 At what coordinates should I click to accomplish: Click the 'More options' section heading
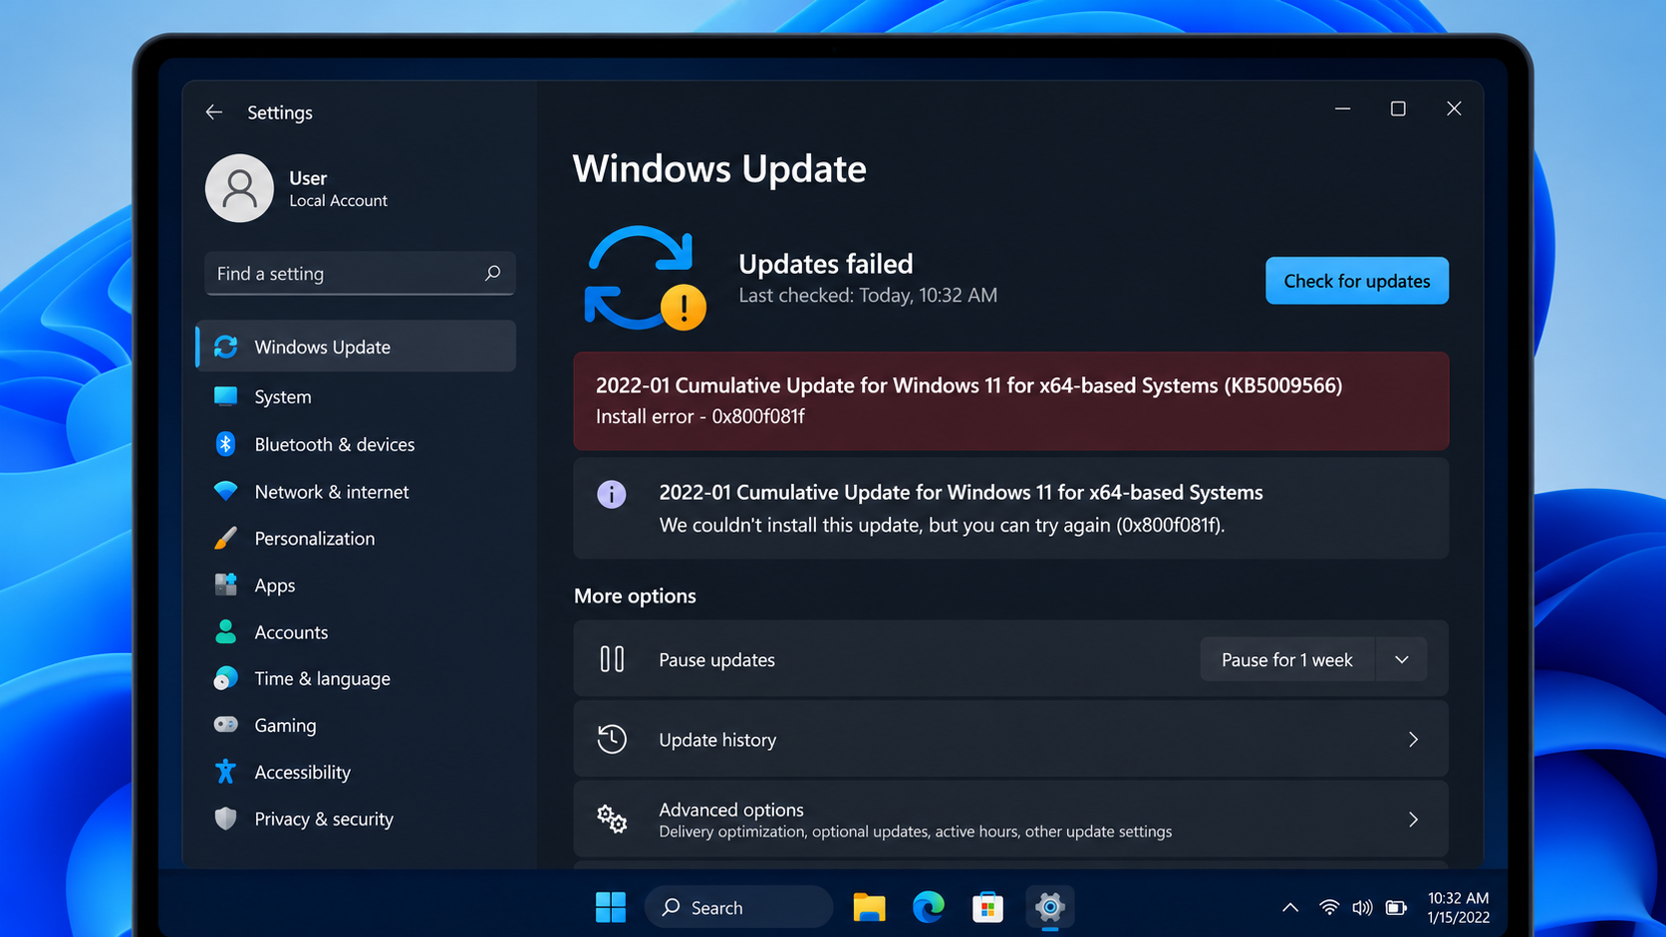(635, 595)
